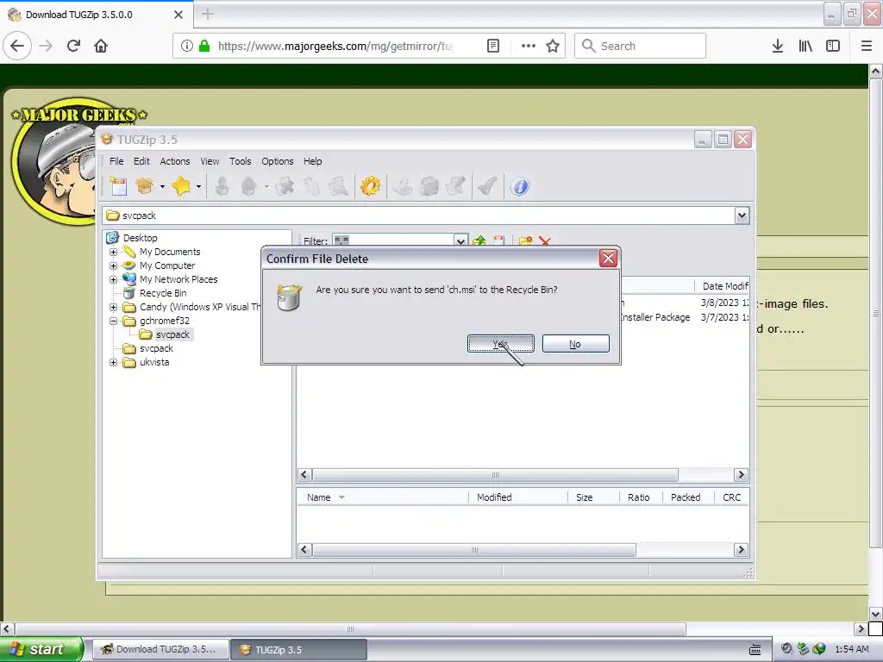
Task: Click the Ratio column header
Action: click(639, 497)
